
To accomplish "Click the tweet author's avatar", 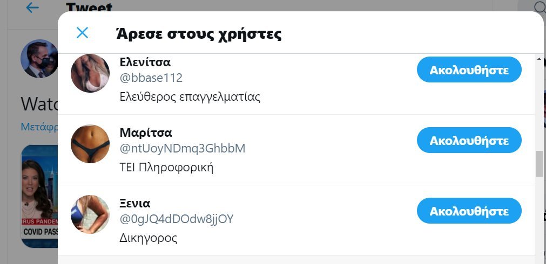I will 38,58.
